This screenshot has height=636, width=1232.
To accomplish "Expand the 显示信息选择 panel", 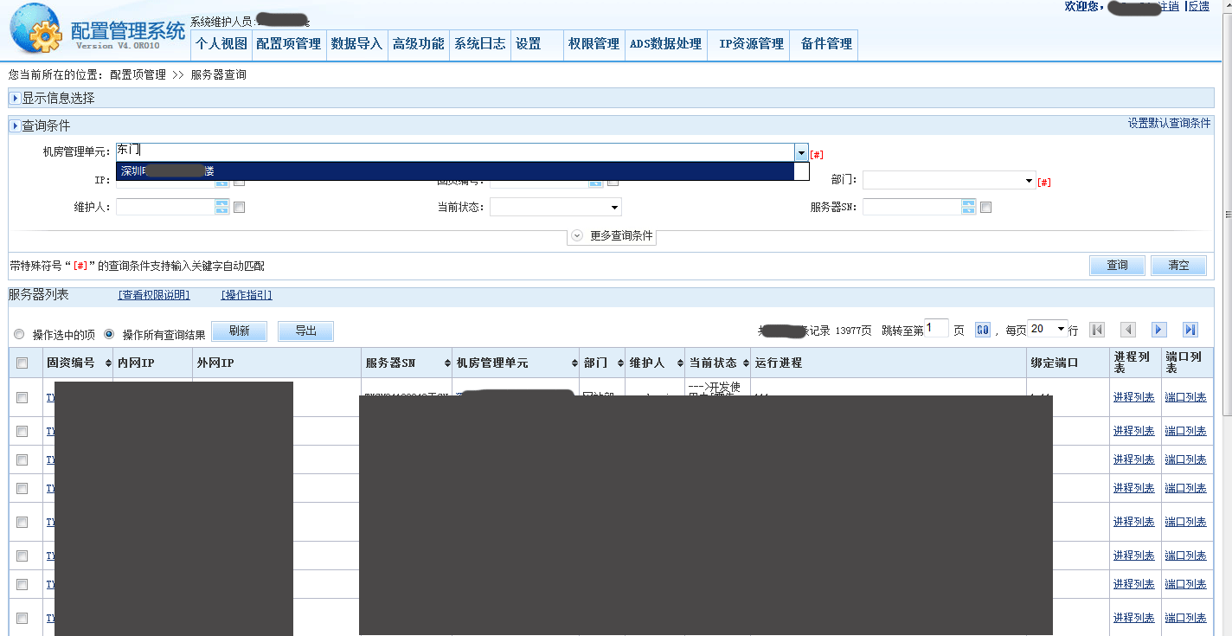I will click(16, 99).
